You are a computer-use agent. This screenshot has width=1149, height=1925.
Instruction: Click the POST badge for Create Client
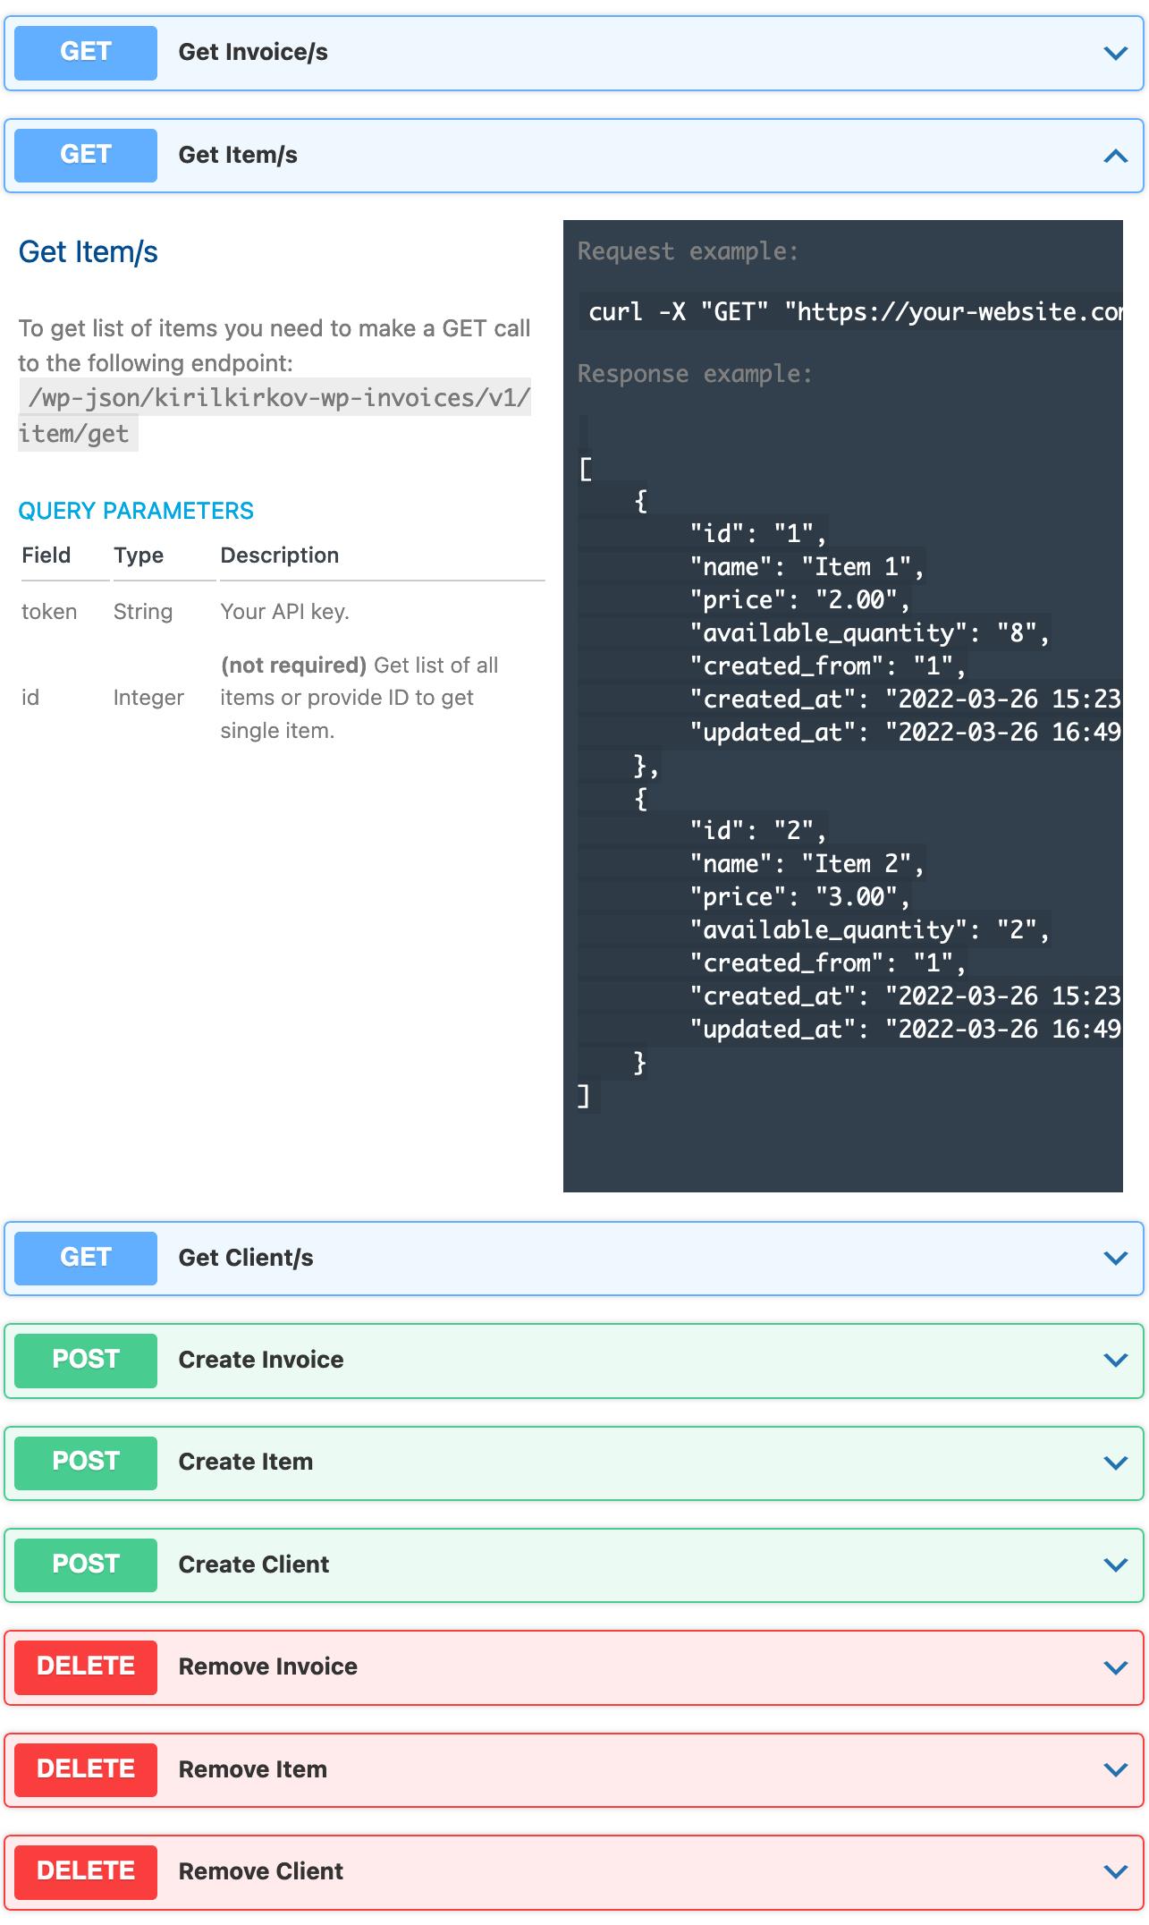pyautogui.click(x=86, y=1565)
